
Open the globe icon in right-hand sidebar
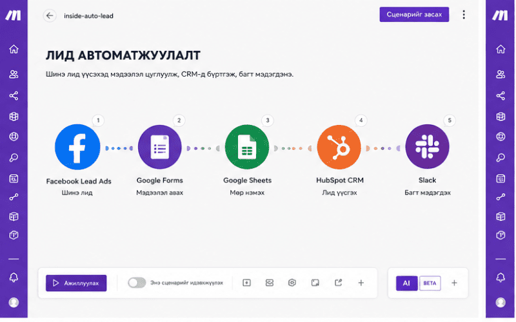(x=501, y=137)
